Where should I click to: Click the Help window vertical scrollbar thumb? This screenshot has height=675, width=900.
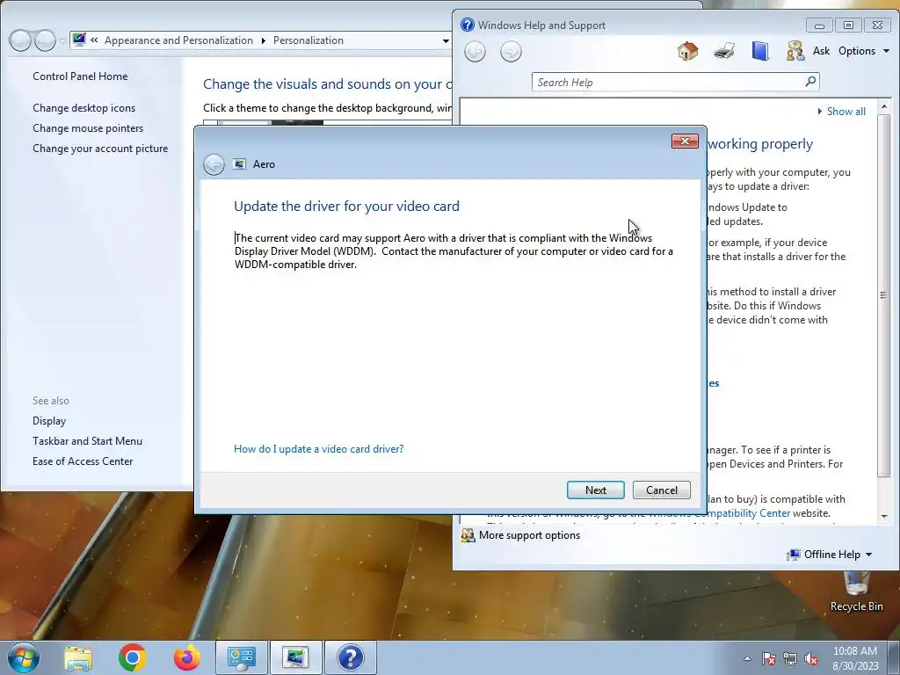(884, 294)
